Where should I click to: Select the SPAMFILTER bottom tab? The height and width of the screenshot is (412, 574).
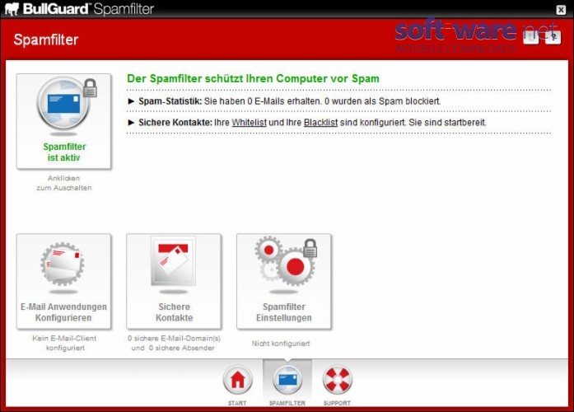[x=287, y=384]
